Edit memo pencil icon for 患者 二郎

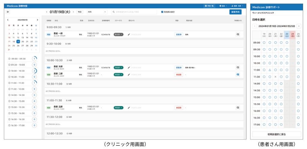(129, 74)
